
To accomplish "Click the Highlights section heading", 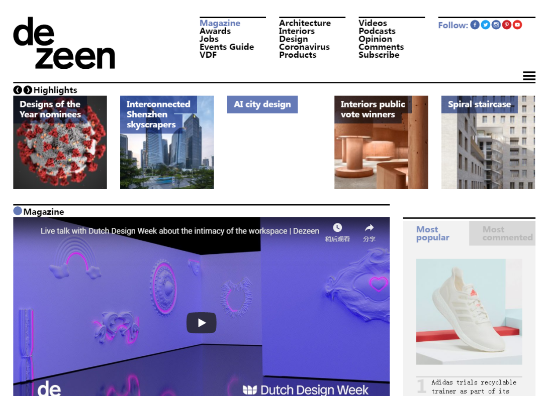I will [55, 90].
